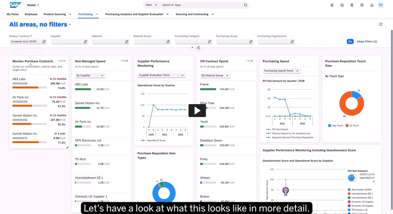Click the share page icon
This screenshot has width=393, height=214.
381,24
